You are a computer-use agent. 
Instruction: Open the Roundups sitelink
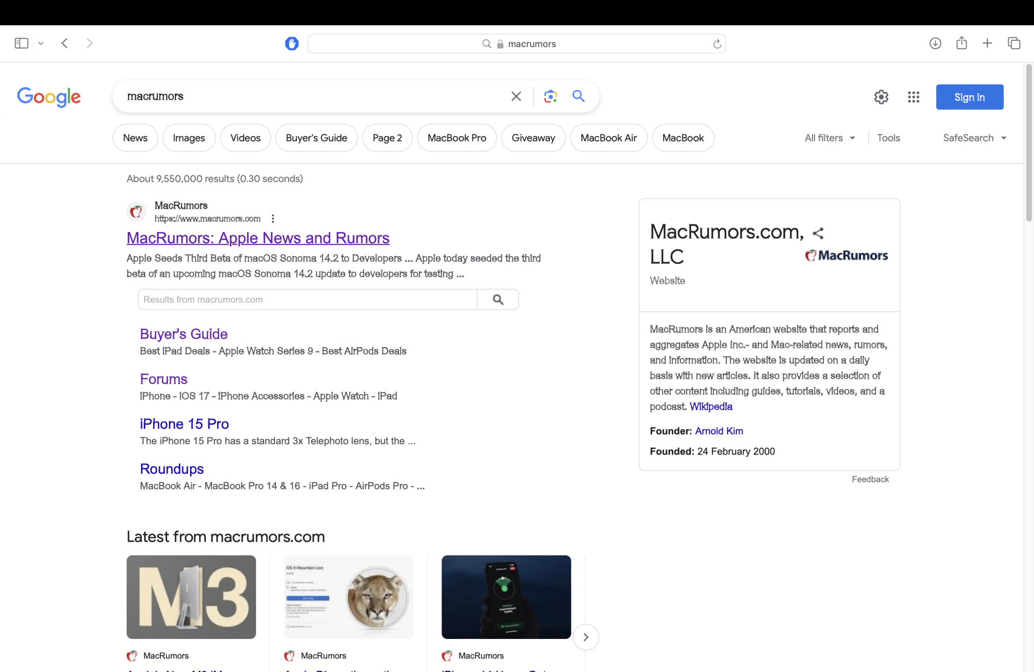click(172, 469)
